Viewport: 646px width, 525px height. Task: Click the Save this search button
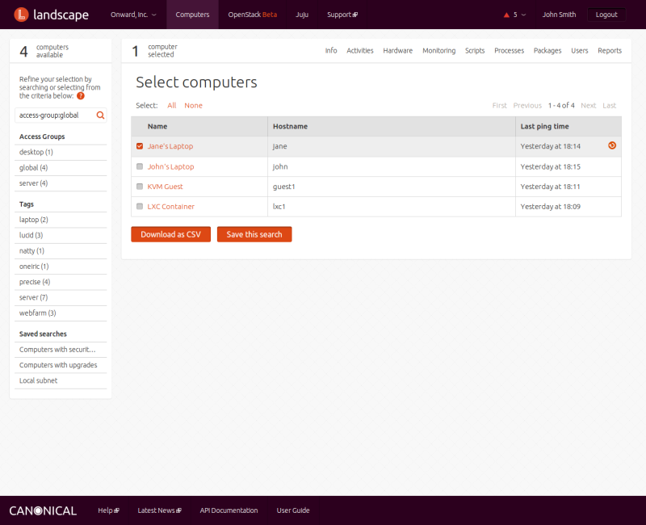click(x=254, y=234)
